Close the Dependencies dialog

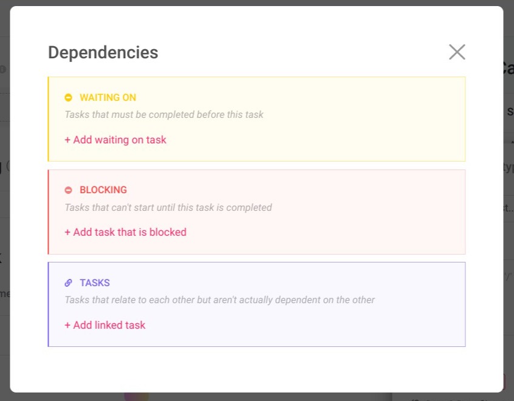click(457, 52)
